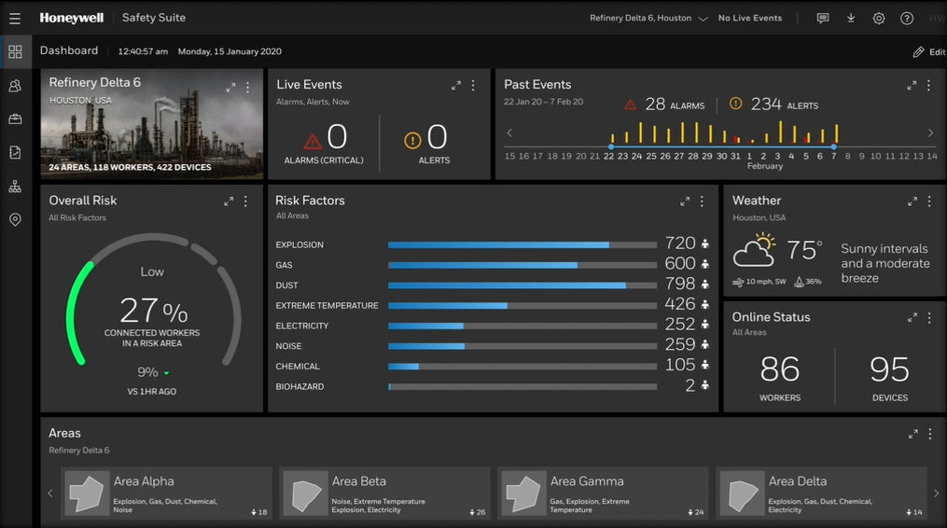Click the Edit dashboard button
This screenshot has width=947, height=528.
[x=929, y=52]
